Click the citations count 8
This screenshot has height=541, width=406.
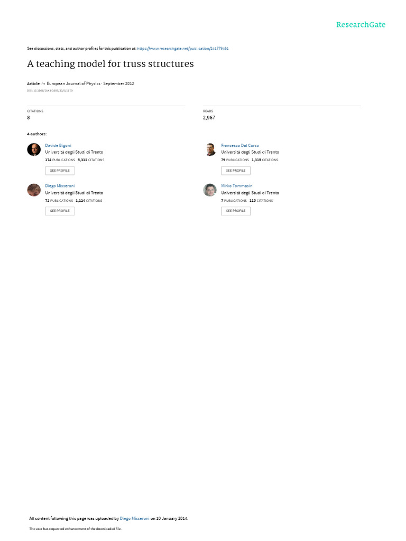tap(29, 118)
